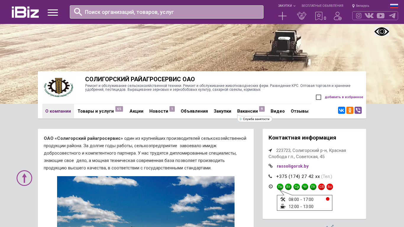Open the handshake partners icon

pyautogui.click(x=302, y=16)
